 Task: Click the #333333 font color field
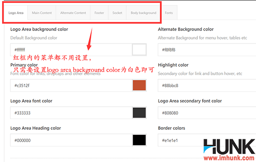(x=71, y=113)
